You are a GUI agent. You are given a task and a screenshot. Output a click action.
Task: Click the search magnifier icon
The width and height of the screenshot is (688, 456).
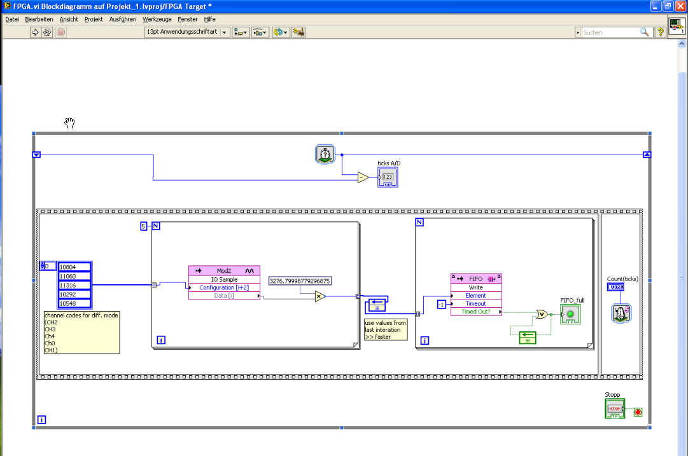644,32
